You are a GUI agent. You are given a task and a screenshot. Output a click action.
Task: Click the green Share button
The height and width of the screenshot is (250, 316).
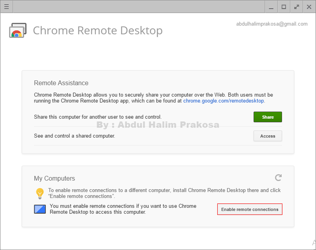pos(268,117)
